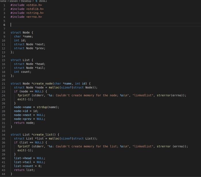Click 'return list;' on line 43
Image resolution: width=201 pixels, height=177 pixels.
click(x=24, y=170)
